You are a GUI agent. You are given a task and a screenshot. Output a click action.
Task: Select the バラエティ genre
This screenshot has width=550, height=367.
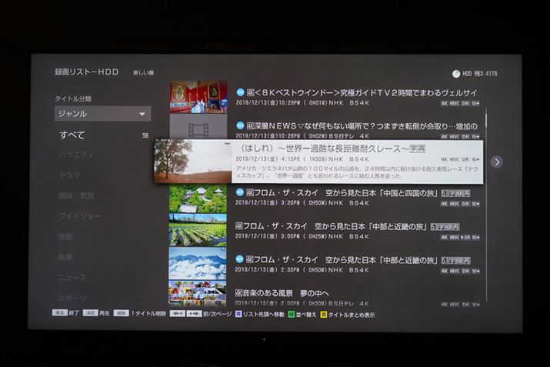77,155
